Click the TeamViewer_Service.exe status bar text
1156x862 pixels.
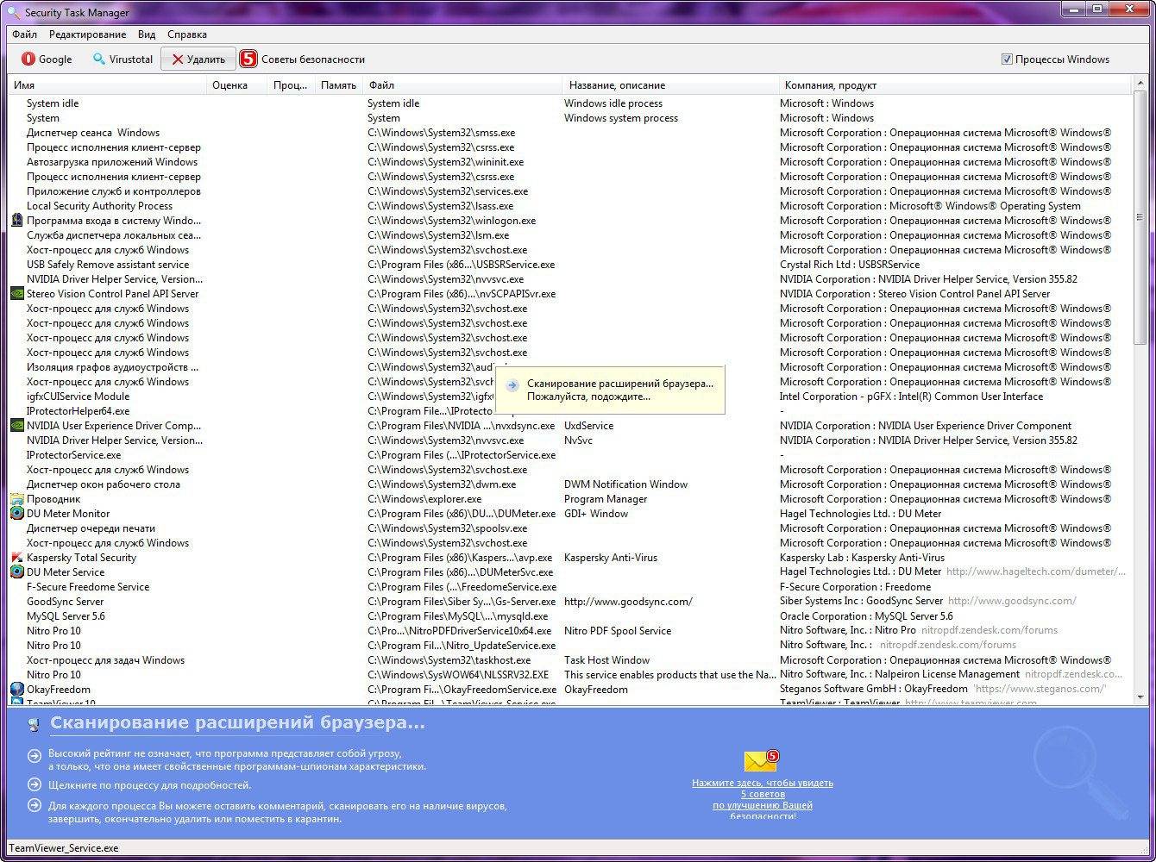click(64, 848)
